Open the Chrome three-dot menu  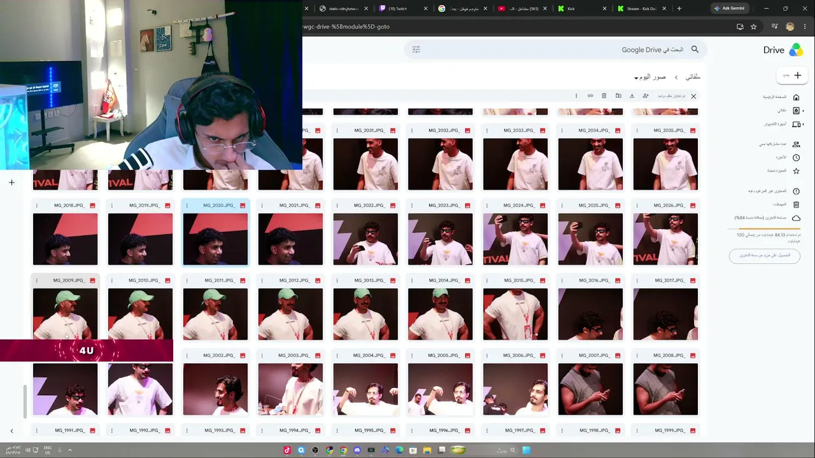point(804,27)
